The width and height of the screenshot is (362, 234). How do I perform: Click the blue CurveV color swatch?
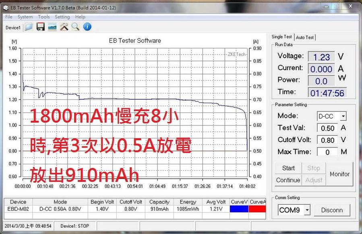(x=239, y=209)
